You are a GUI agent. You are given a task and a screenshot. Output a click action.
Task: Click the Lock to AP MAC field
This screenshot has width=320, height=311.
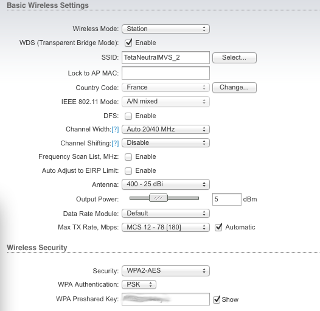165,73
